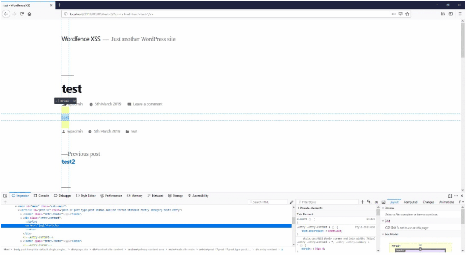
Task: Select 'section#primary.content-area' in breadcrumbs
Action: click(x=146, y=250)
